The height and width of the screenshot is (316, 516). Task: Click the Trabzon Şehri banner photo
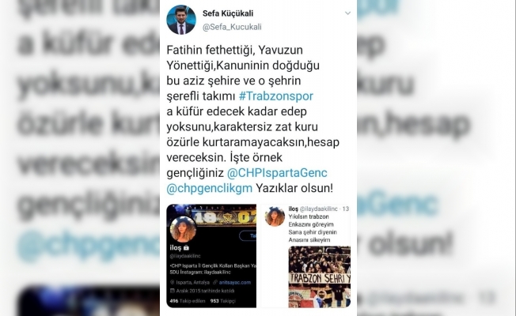click(320, 276)
